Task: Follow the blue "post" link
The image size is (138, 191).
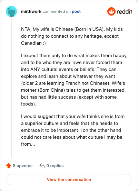Action: 76,11
